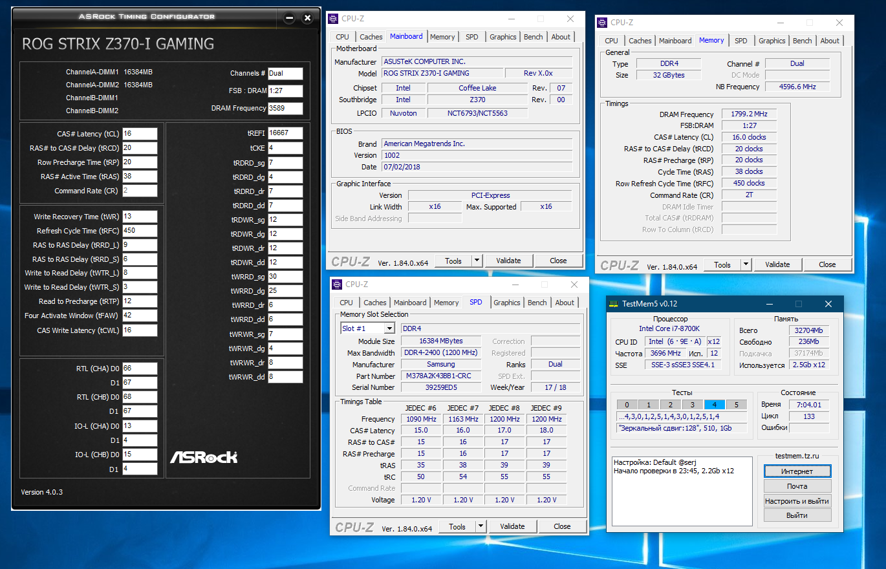Switch to the CPU tab in the Mainboard CPU-Z window

[342, 37]
